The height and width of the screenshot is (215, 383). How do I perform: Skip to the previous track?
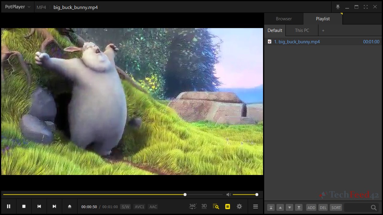[39, 206]
